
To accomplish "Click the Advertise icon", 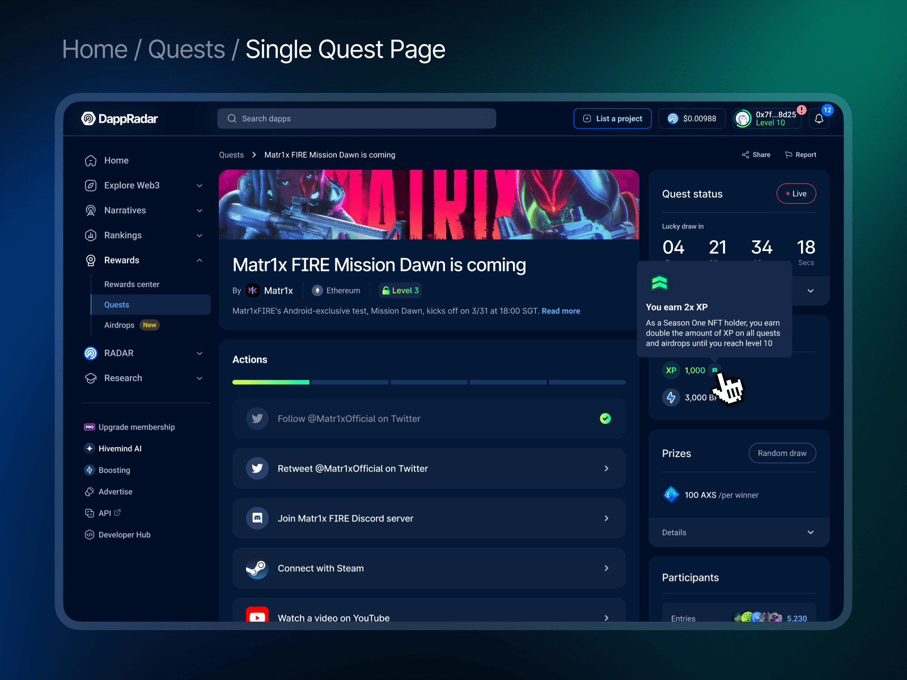I will coord(90,491).
